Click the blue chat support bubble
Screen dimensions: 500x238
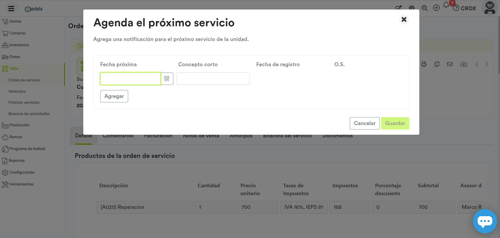(x=485, y=221)
